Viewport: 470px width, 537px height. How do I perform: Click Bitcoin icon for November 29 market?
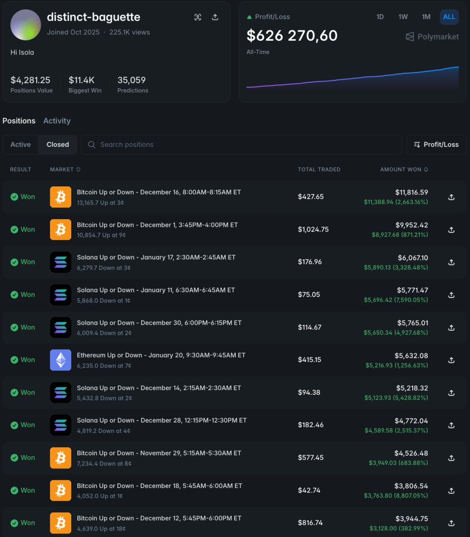coord(60,458)
